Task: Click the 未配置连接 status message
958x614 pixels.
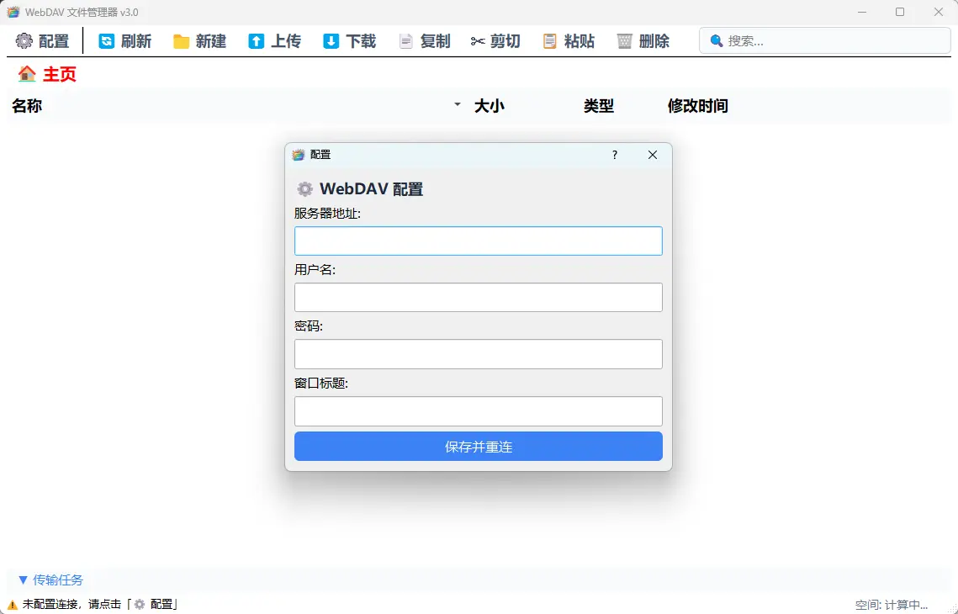Action: [101, 604]
